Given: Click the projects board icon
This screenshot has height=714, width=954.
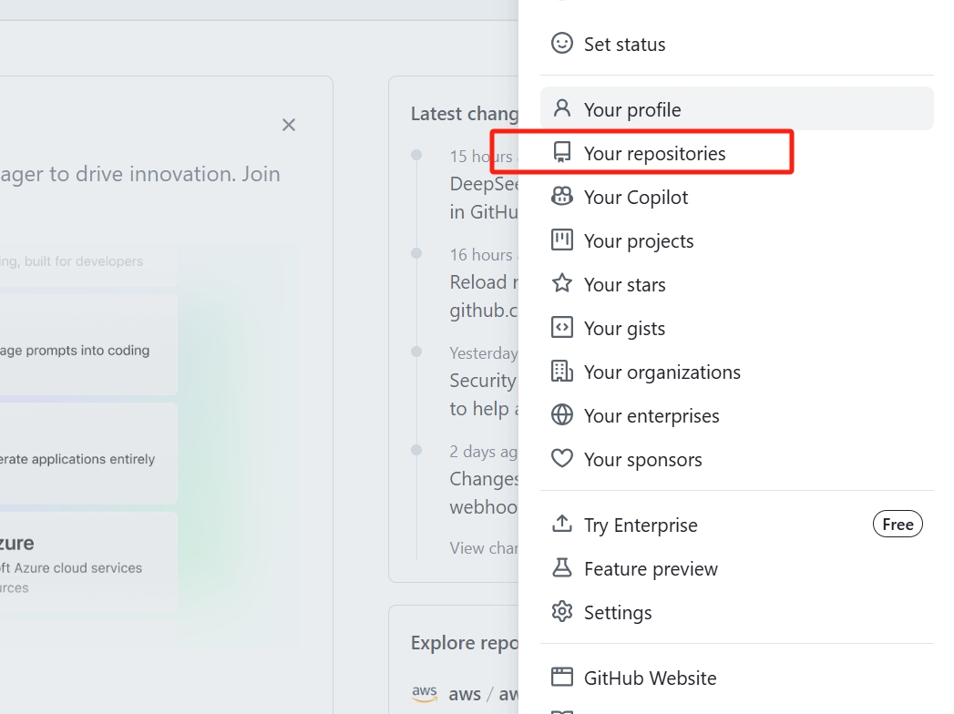Looking at the screenshot, I should [562, 240].
